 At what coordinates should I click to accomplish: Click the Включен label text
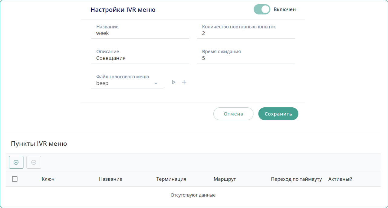[x=284, y=9]
